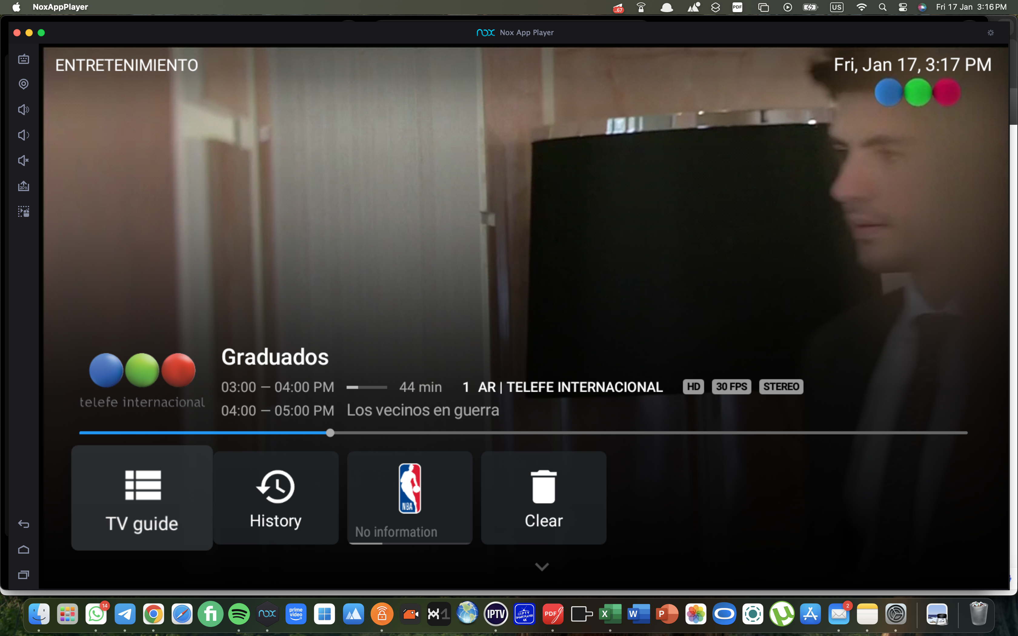1018x636 pixels.
Task: Clear history using the trash Clear button
Action: [x=543, y=498]
